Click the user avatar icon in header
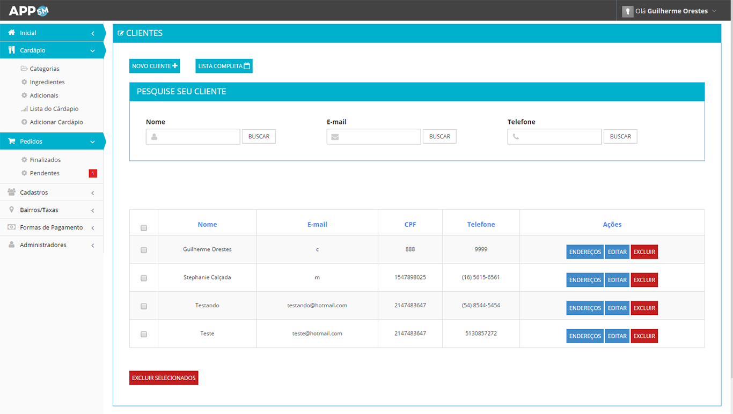 pyautogui.click(x=627, y=11)
